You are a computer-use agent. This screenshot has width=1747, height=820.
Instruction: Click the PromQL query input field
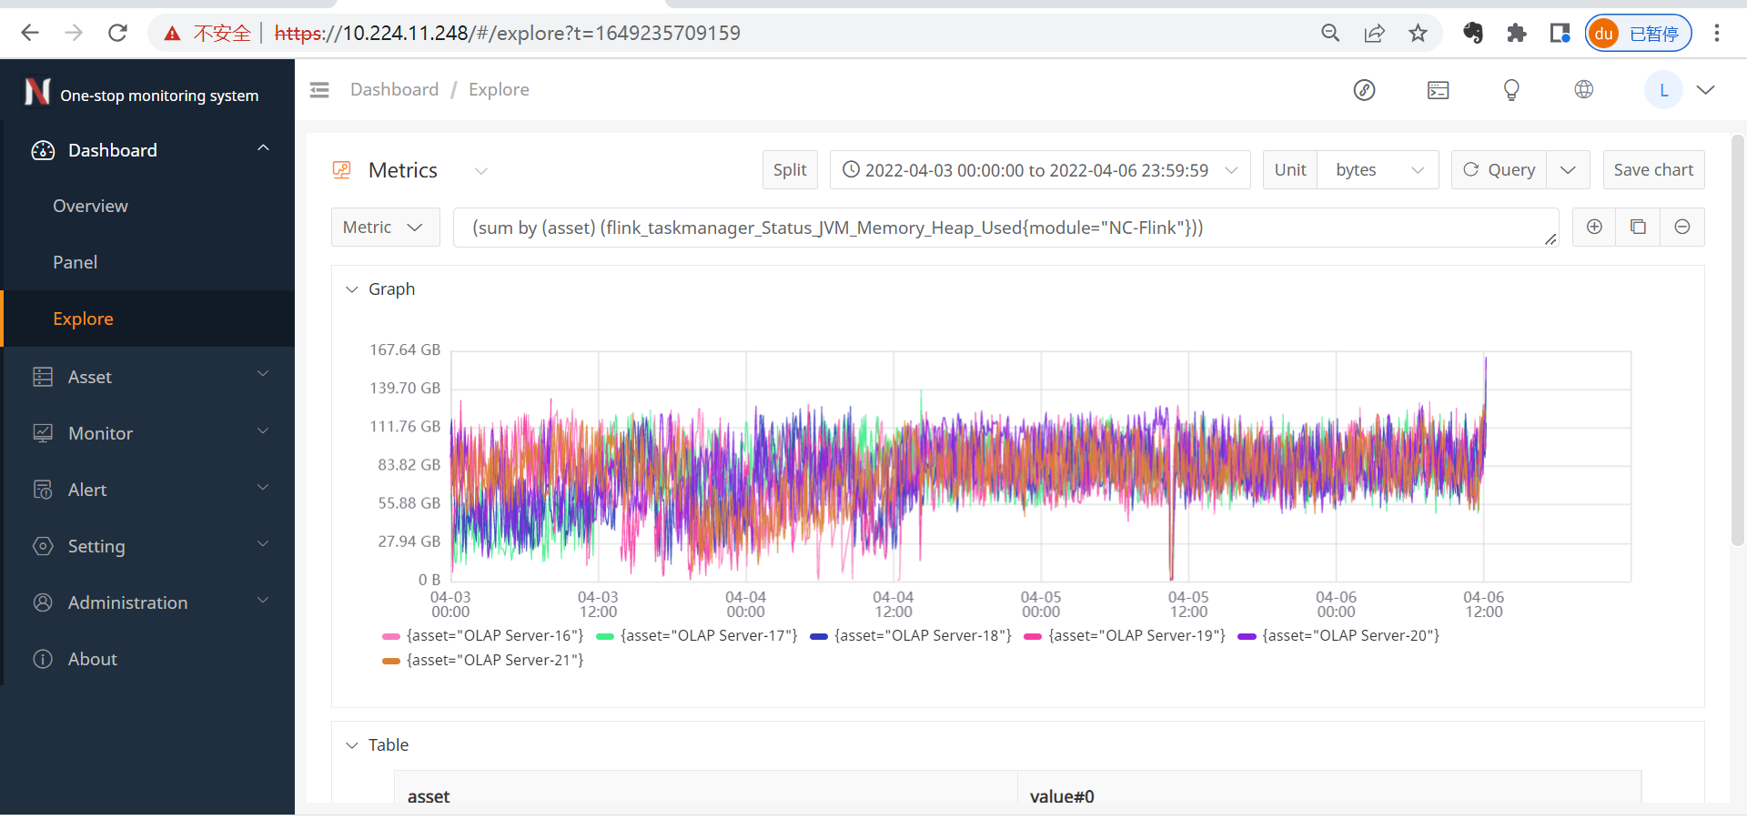(1001, 228)
